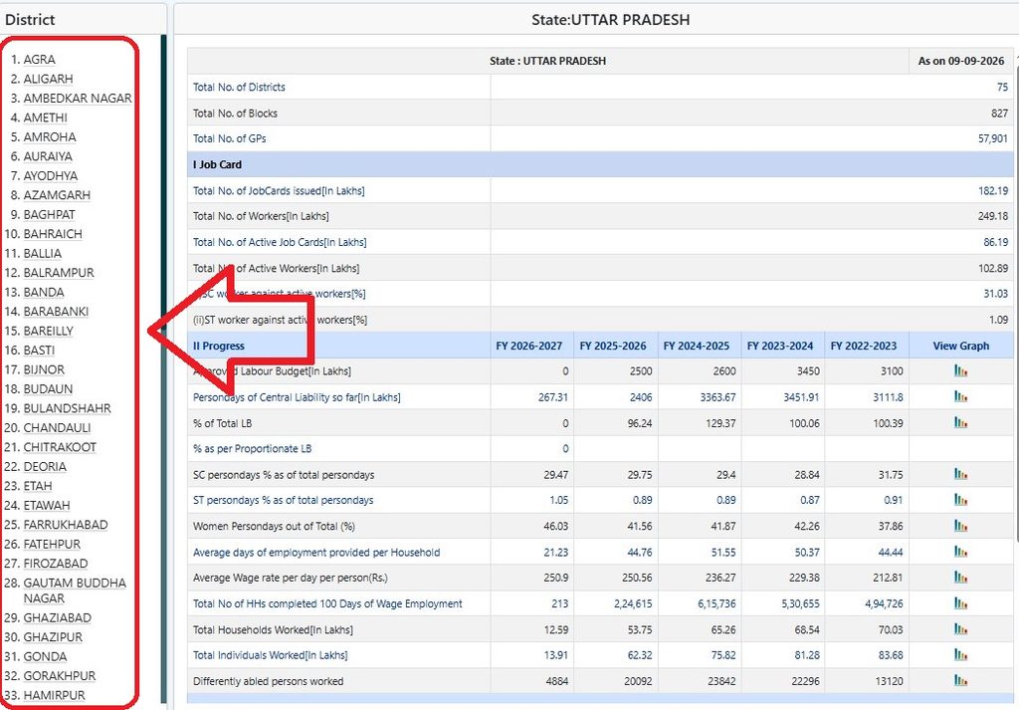Select the GHAZIABAD district link

coord(57,617)
